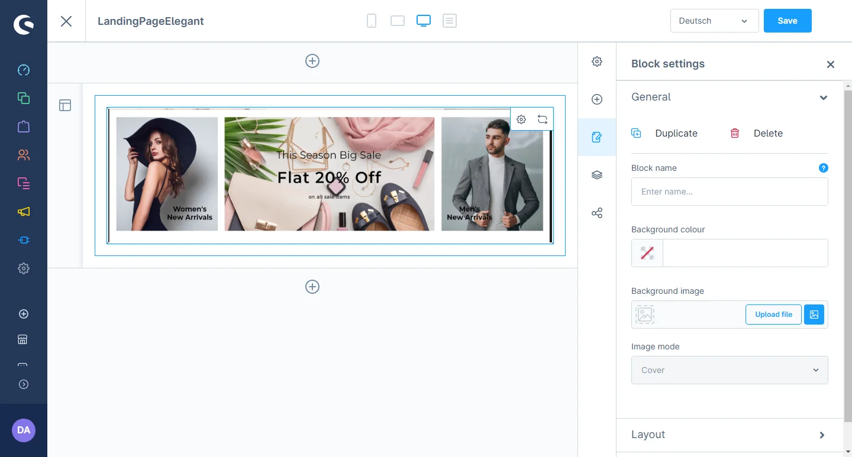Click the Save button
The image size is (852, 457).
788,21
